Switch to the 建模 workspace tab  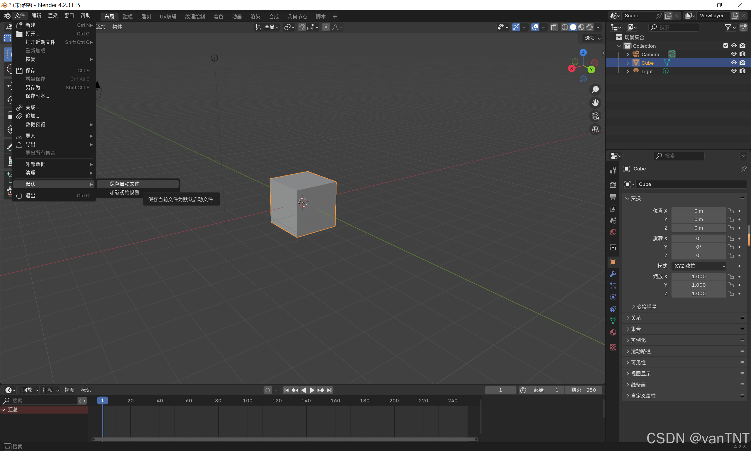(128, 17)
